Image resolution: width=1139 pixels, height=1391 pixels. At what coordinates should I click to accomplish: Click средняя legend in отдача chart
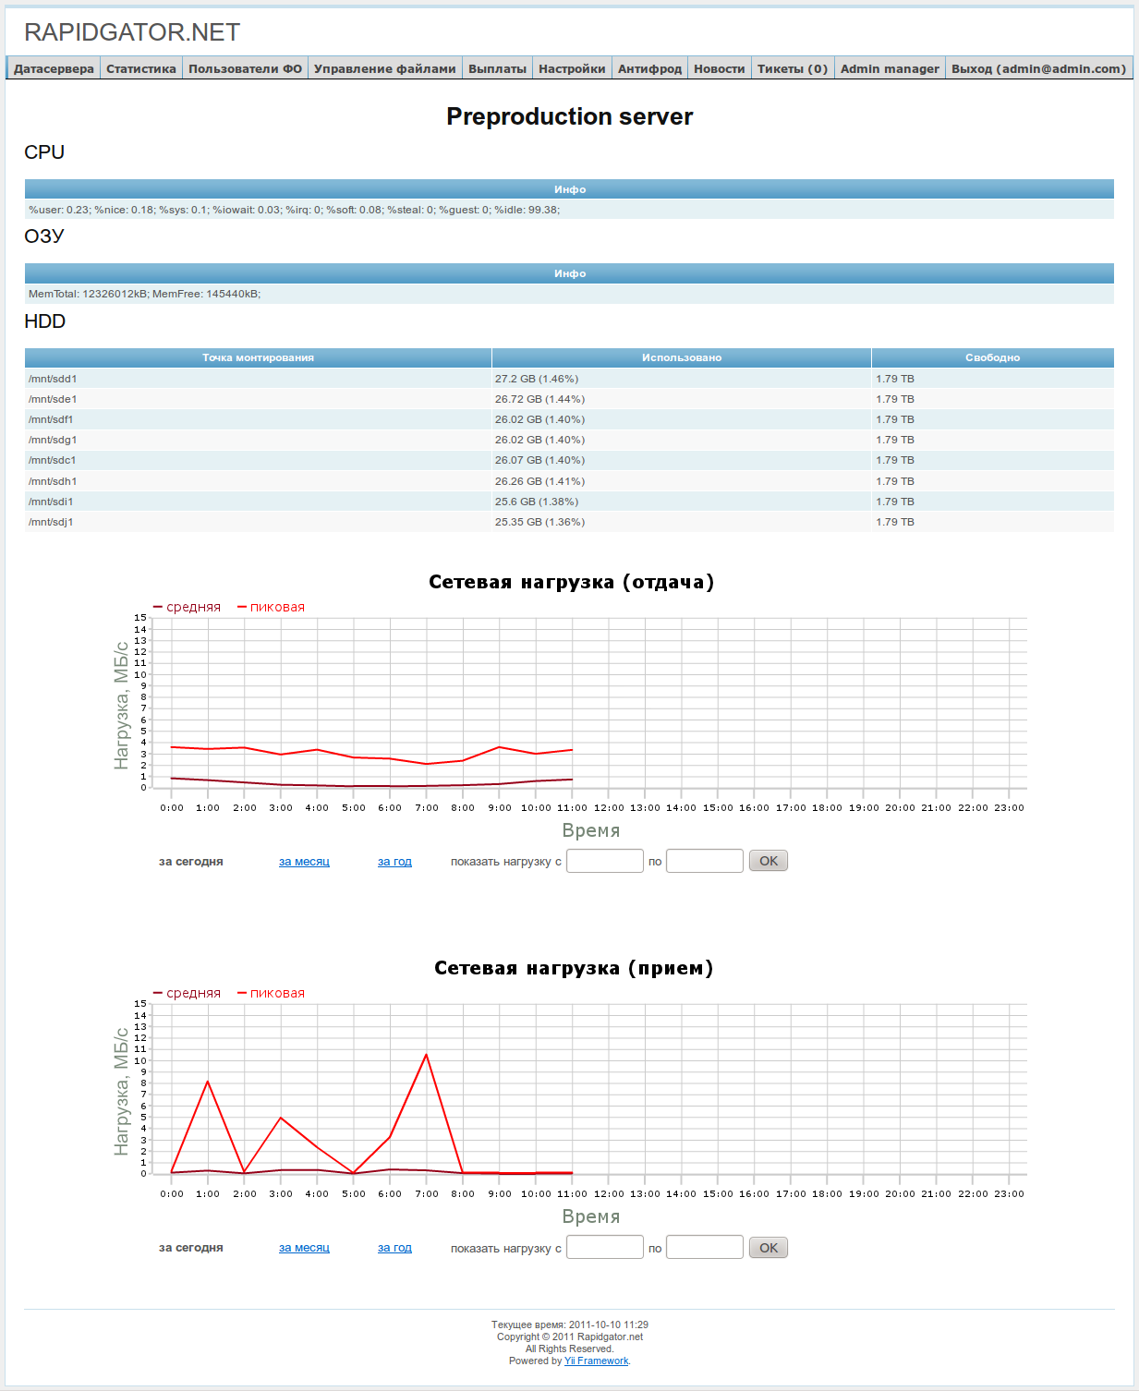(x=188, y=607)
